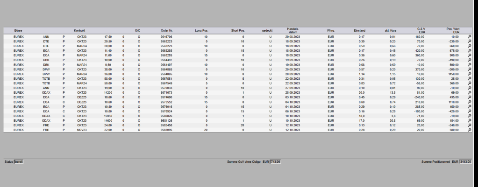Open details magnifier for order 9581126
Viewport: 478px width, 187px height.
469,120
